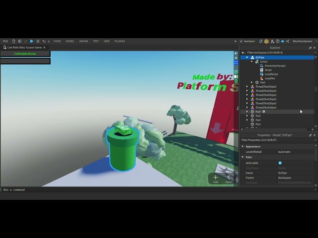Switch to the PLUGINS tab
Viewport: 318px width, 238px height.
pyautogui.click(x=120, y=41)
